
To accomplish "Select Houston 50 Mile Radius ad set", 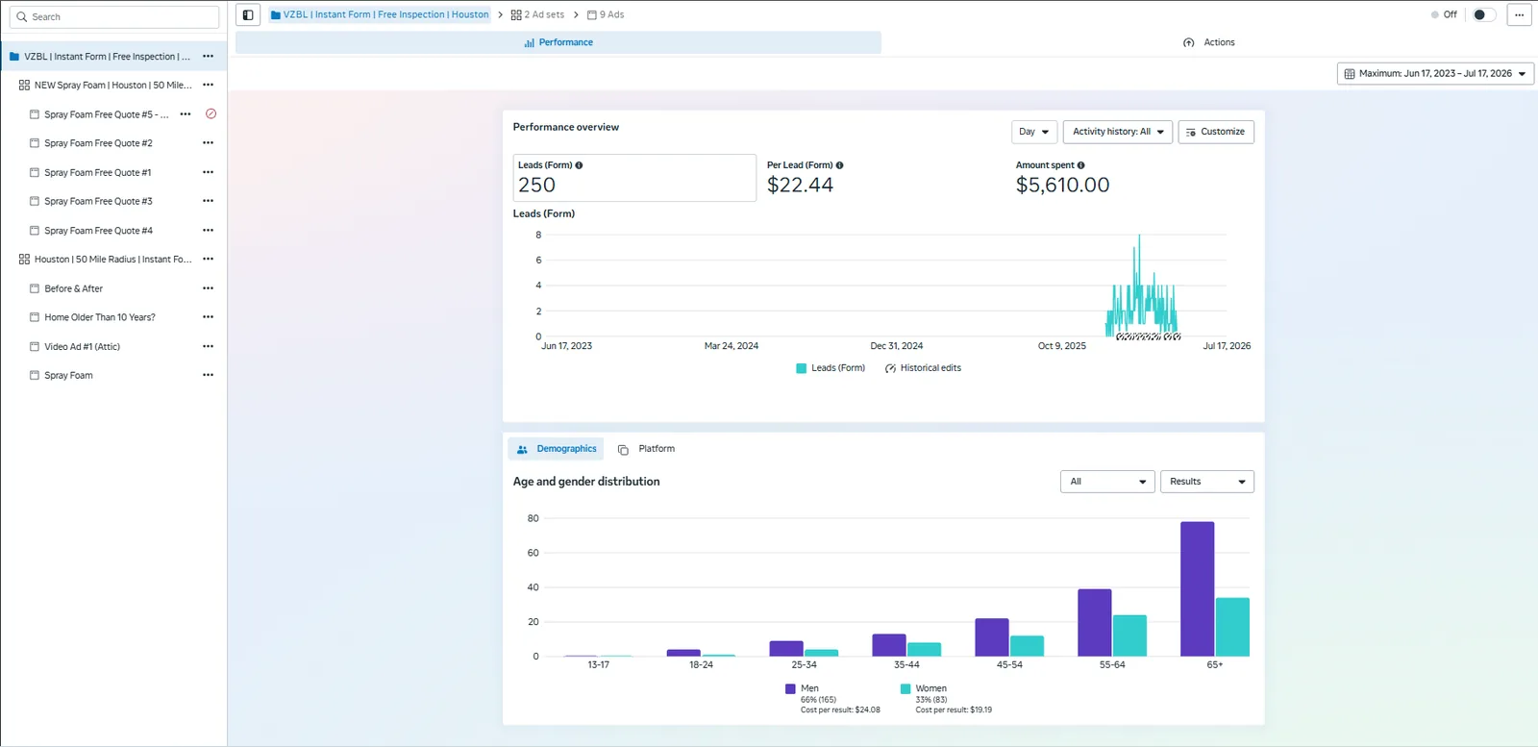I will [113, 260].
